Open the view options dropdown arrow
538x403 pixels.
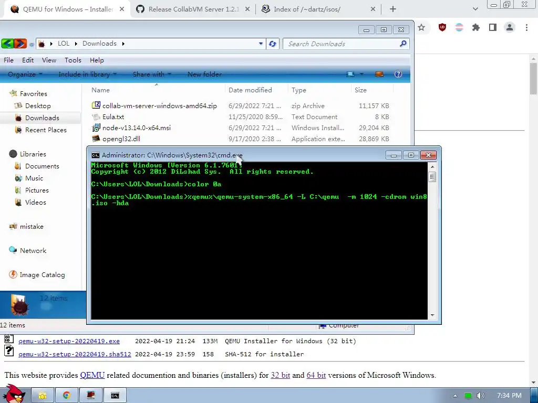[361, 74]
